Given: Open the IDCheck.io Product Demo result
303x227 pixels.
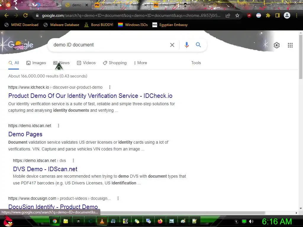Looking at the screenshot, I should [90, 96].
